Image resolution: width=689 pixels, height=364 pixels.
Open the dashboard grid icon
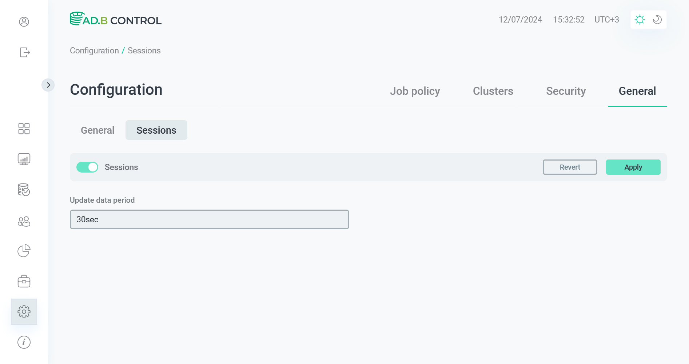[24, 129]
